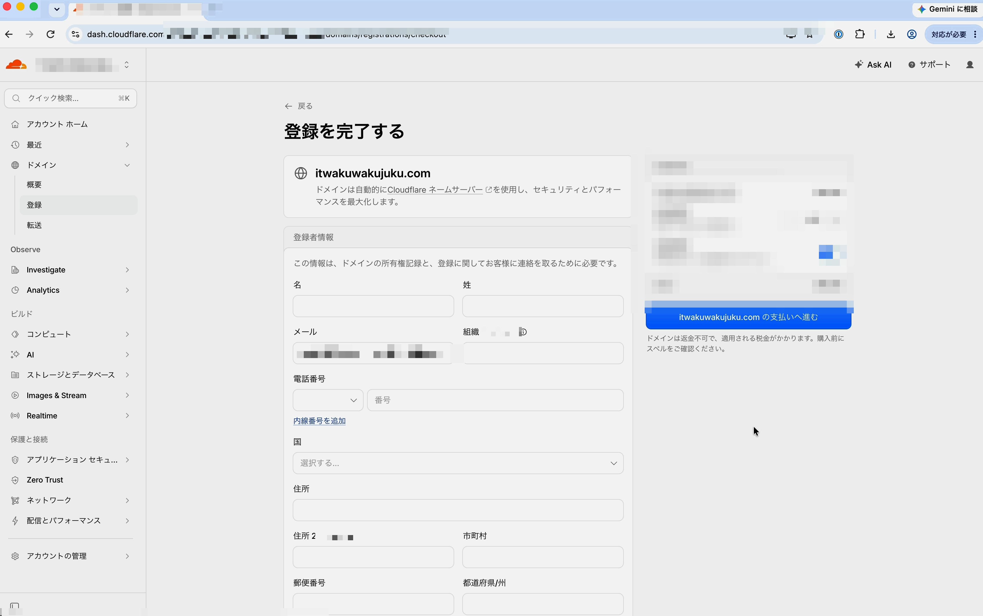The width and height of the screenshot is (983, 616).
Task: Expand the ネットワーク menu chevron
Action: tap(127, 500)
